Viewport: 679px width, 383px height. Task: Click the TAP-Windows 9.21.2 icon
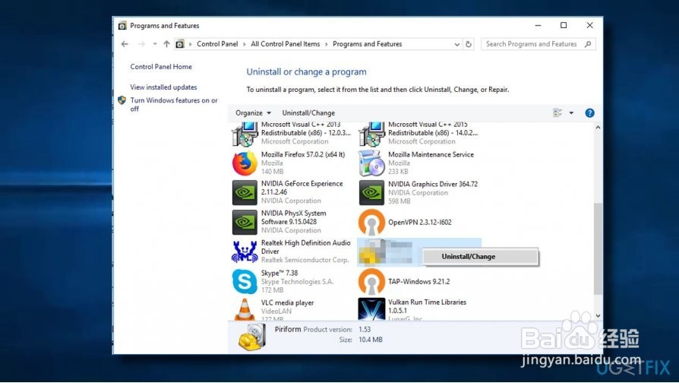point(371,282)
